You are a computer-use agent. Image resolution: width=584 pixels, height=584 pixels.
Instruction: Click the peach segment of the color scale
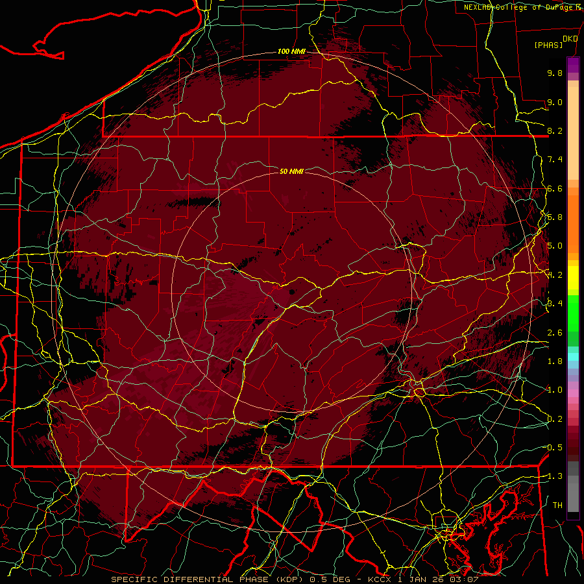573,133
